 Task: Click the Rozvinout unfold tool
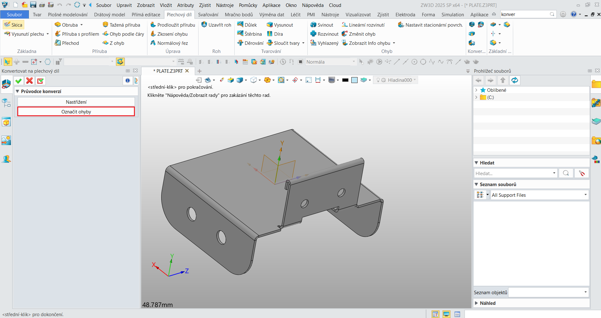[324, 34]
